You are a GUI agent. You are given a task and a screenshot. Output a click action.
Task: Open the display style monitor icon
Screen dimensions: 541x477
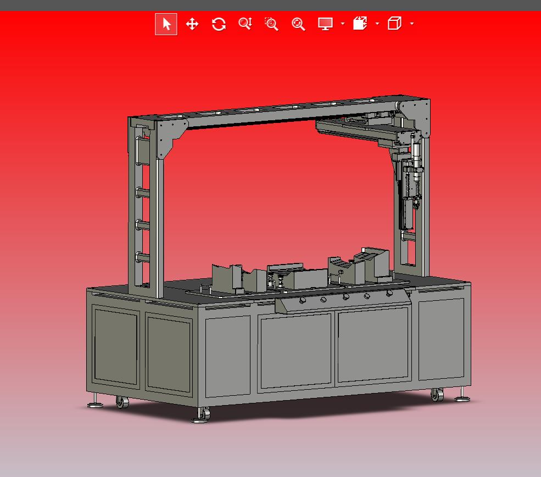(x=325, y=24)
